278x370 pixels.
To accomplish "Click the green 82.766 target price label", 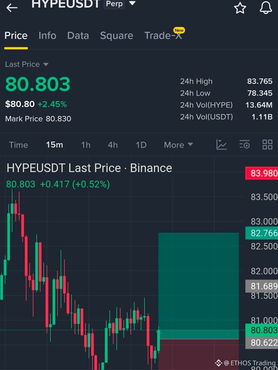I will point(262,233).
